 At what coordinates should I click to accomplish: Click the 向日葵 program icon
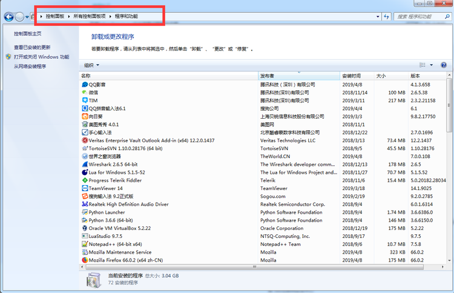coord(85,116)
